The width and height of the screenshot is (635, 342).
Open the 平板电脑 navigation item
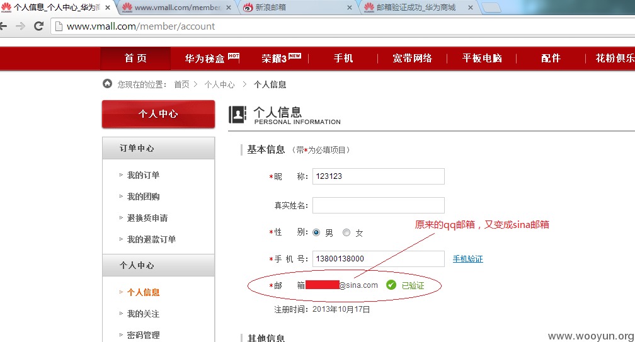point(482,59)
